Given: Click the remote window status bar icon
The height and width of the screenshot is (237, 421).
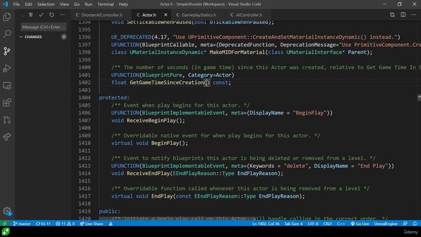Looking at the screenshot, I should tap(5, 224).
